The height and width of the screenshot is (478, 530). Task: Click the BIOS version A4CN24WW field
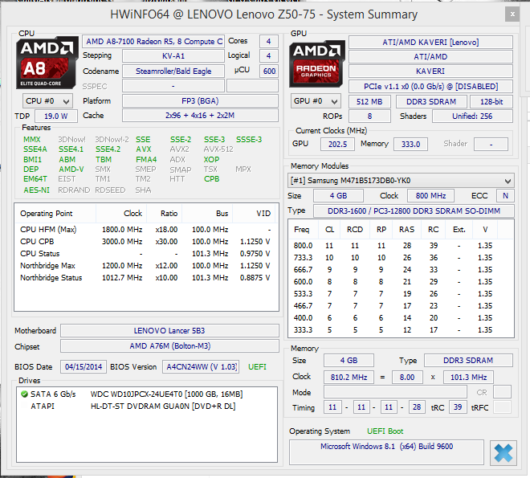coord(201,367)
